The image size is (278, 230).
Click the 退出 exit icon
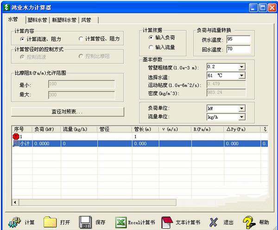214,222
